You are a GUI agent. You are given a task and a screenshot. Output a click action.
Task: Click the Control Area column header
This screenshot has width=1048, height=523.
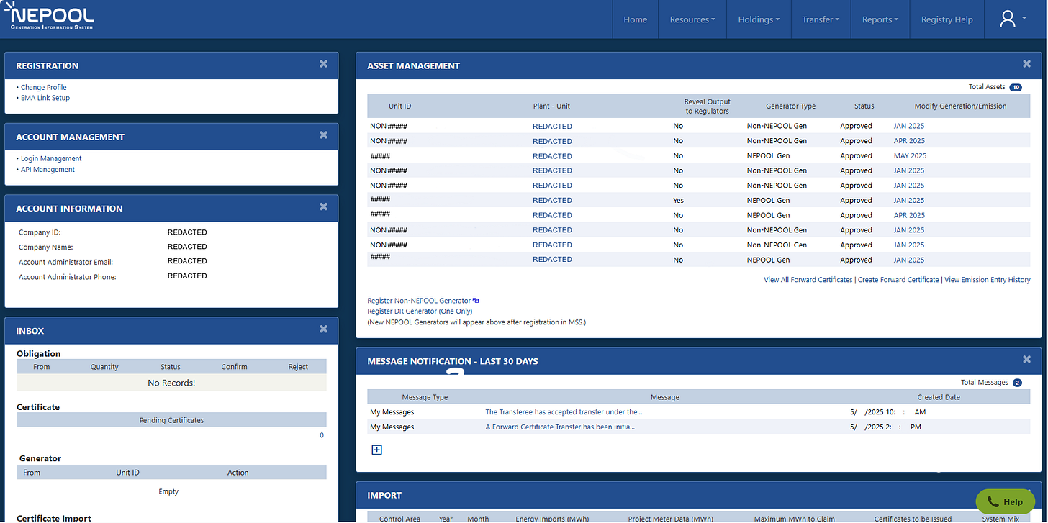pos(400,518)
